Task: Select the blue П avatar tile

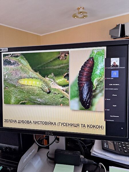Action: pyautogui.click(x=115, y=74)
